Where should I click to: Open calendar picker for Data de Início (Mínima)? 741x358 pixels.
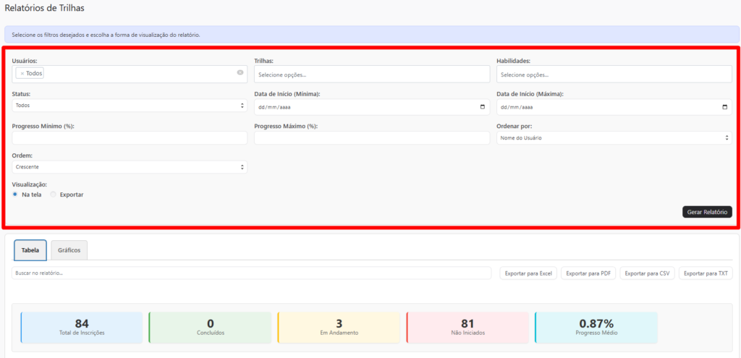point(483,107)
